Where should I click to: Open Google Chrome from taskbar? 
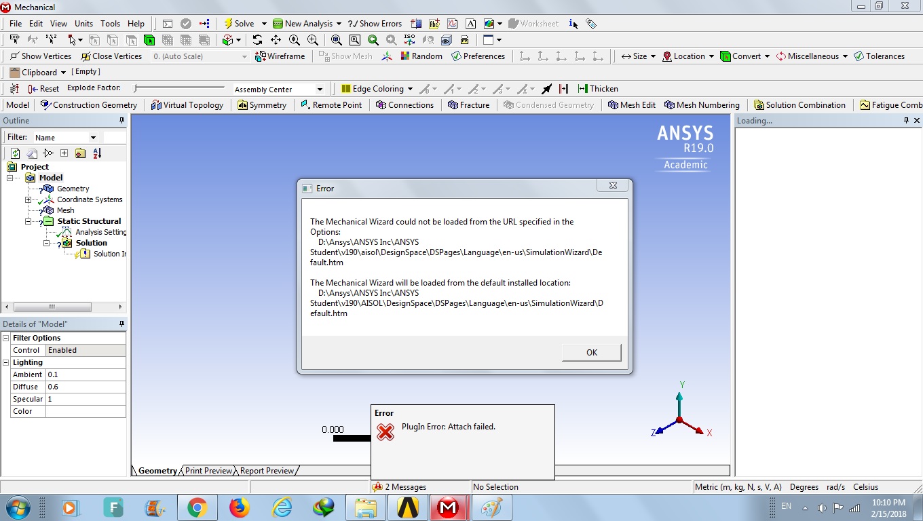(197, 507)
